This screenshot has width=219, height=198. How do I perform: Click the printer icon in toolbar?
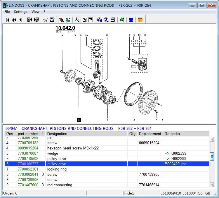[113, 20]
